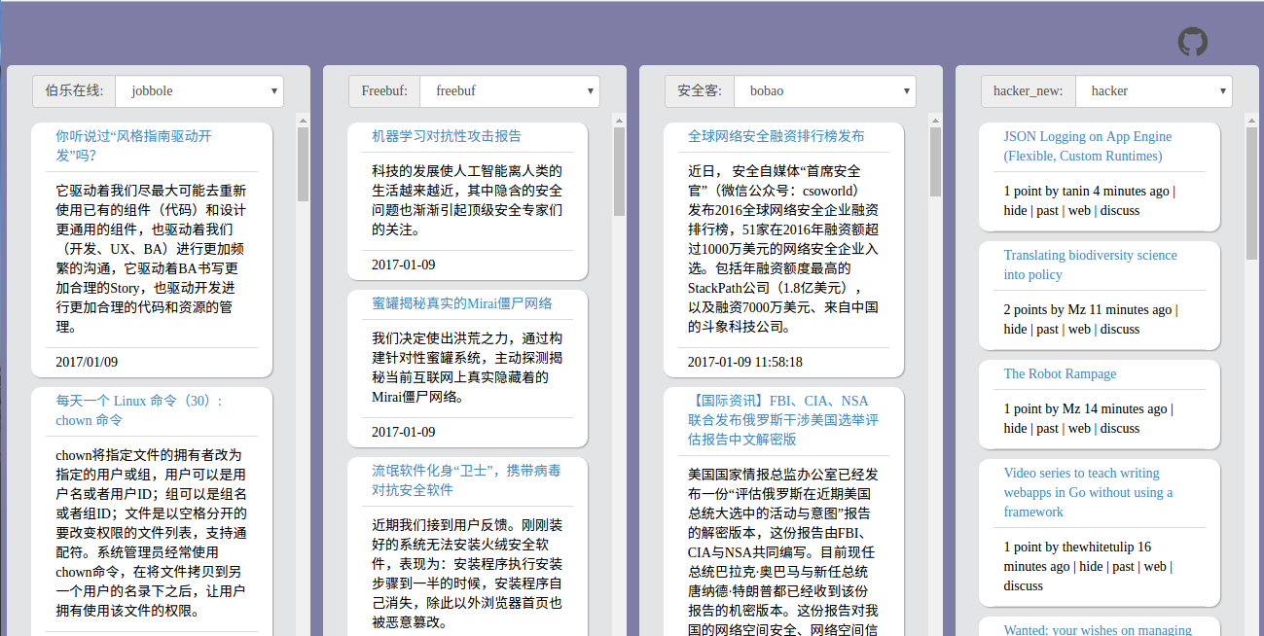Click user Mz in Translating biodiversity card

[x=1077, y=309]
